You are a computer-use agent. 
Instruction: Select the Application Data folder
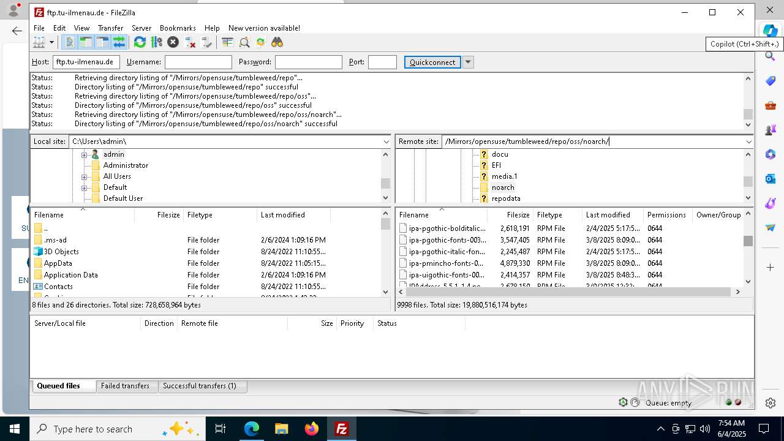coord(71,275)
